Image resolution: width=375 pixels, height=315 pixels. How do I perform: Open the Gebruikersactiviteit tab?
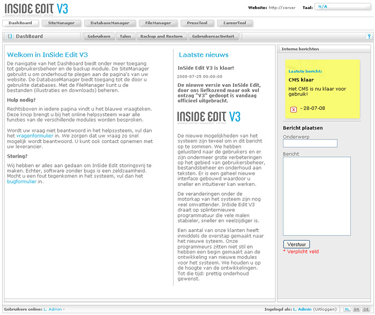(x=213, y=36)
